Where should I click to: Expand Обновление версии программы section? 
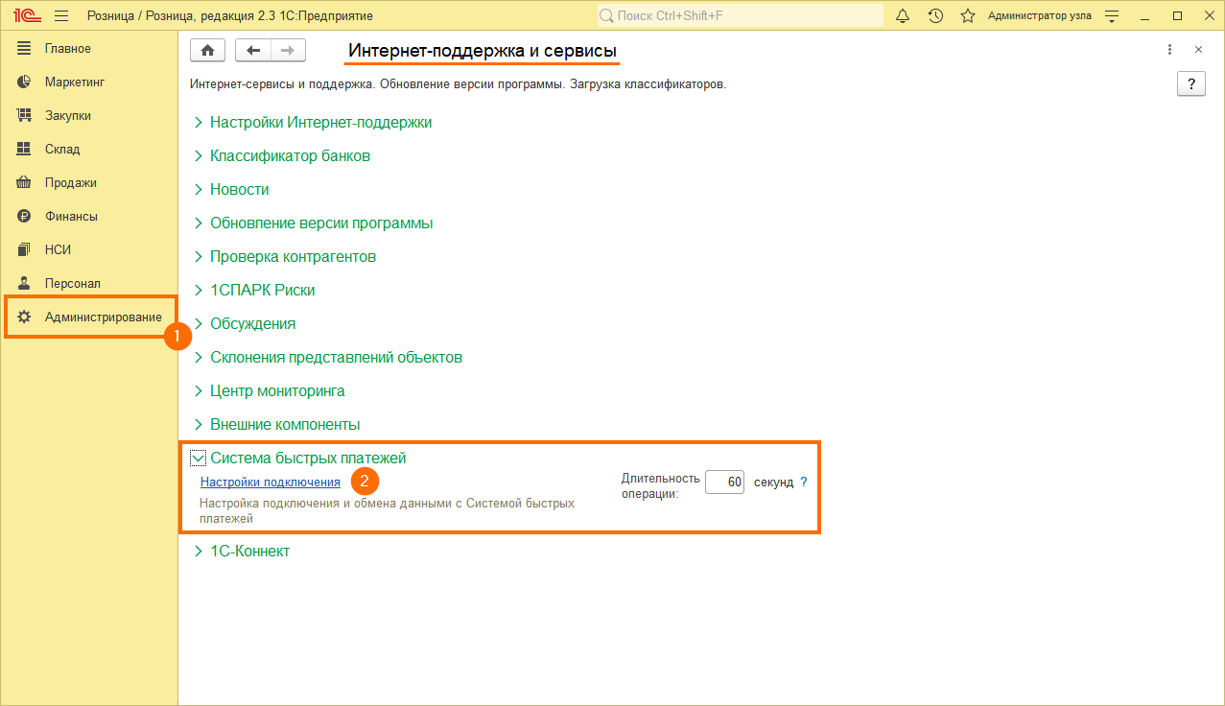(x=321, y=224)
